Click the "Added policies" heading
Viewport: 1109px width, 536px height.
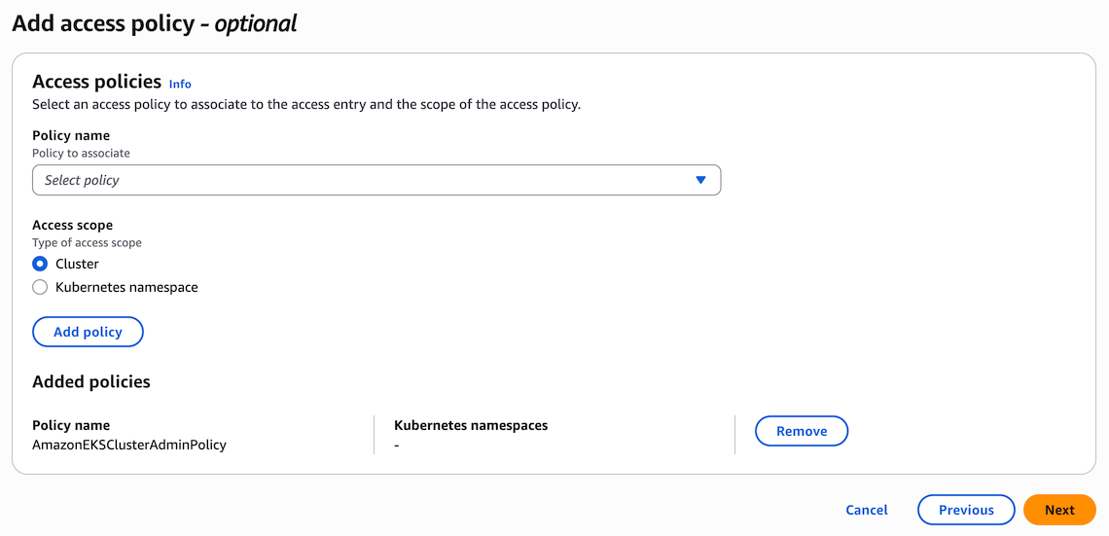click(x=91, y=381)
